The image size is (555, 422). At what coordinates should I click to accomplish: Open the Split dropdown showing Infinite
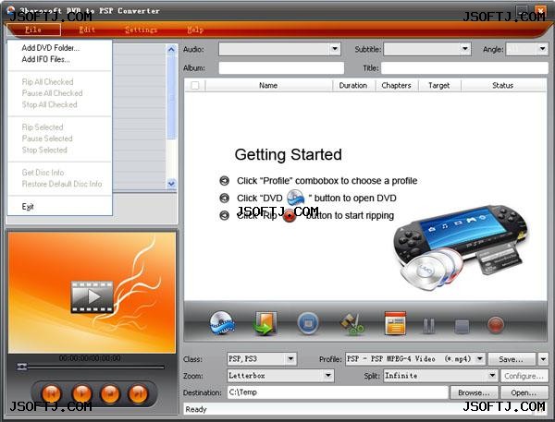tap(492, 375)
